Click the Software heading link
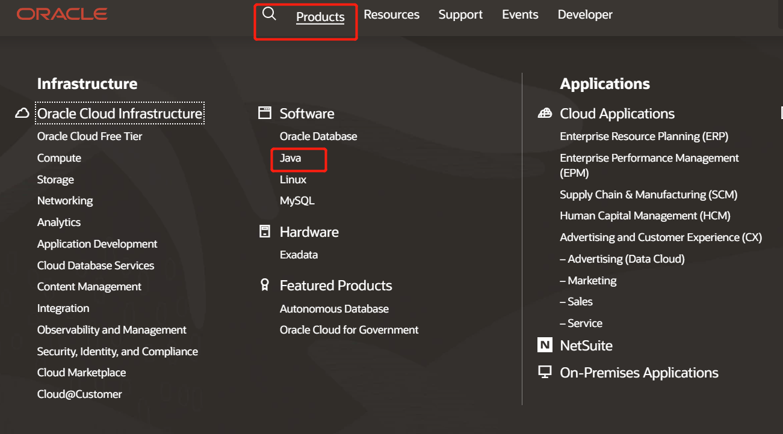The image size is (783, 434). [x=307, y=114]
